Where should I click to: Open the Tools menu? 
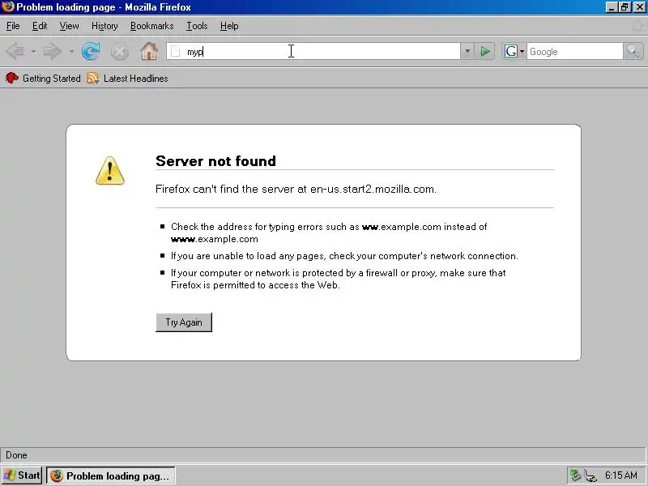[x=197, y=26]
